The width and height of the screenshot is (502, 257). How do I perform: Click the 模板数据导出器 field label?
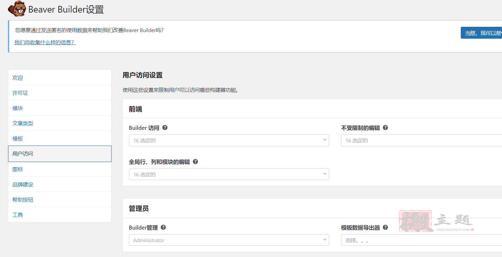[x=361, y=228]
